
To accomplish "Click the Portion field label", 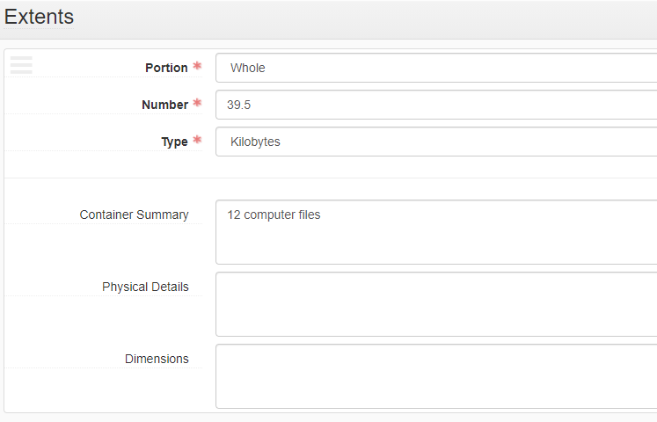I will 166,68.
